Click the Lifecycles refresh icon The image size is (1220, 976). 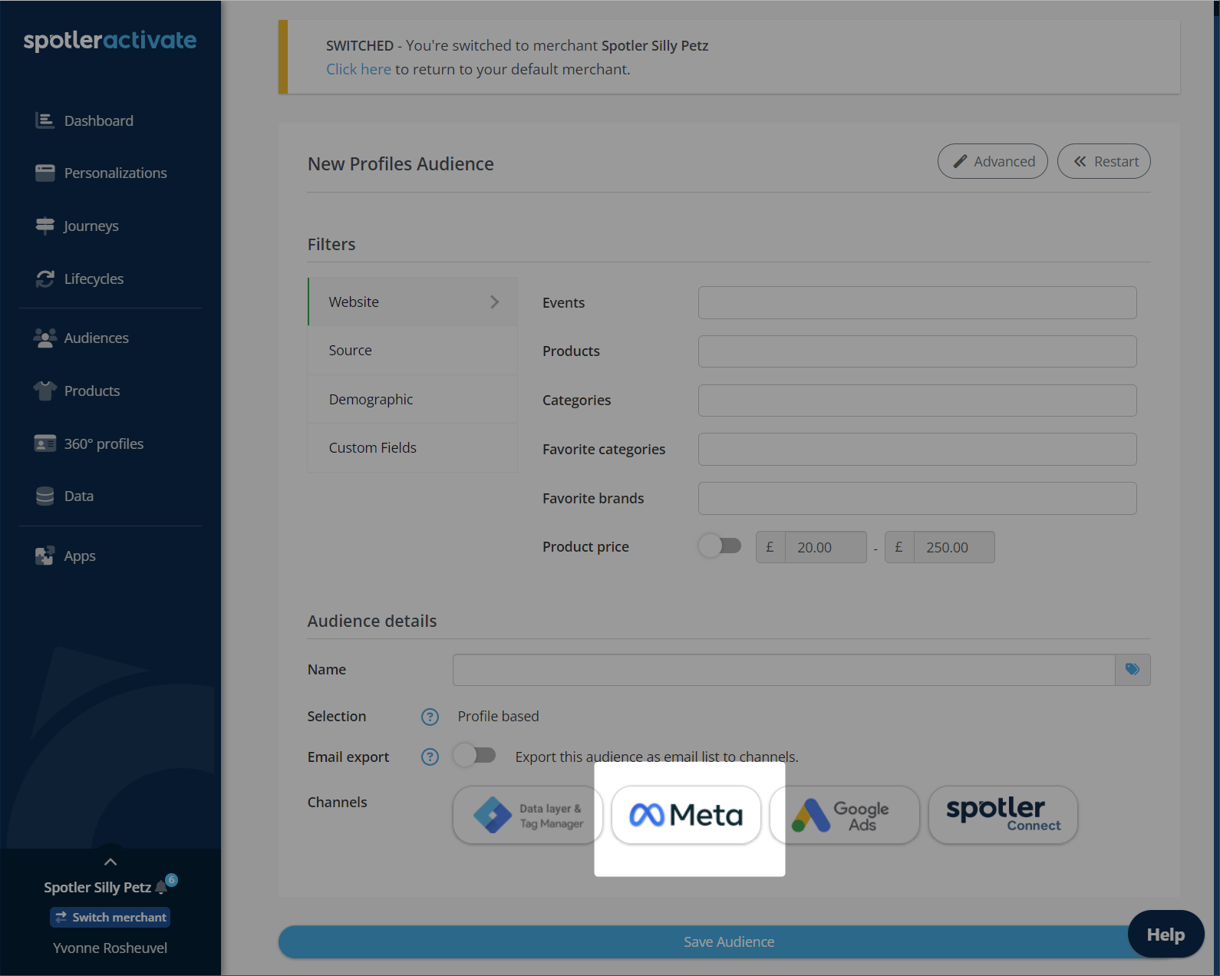click(45, 279)
